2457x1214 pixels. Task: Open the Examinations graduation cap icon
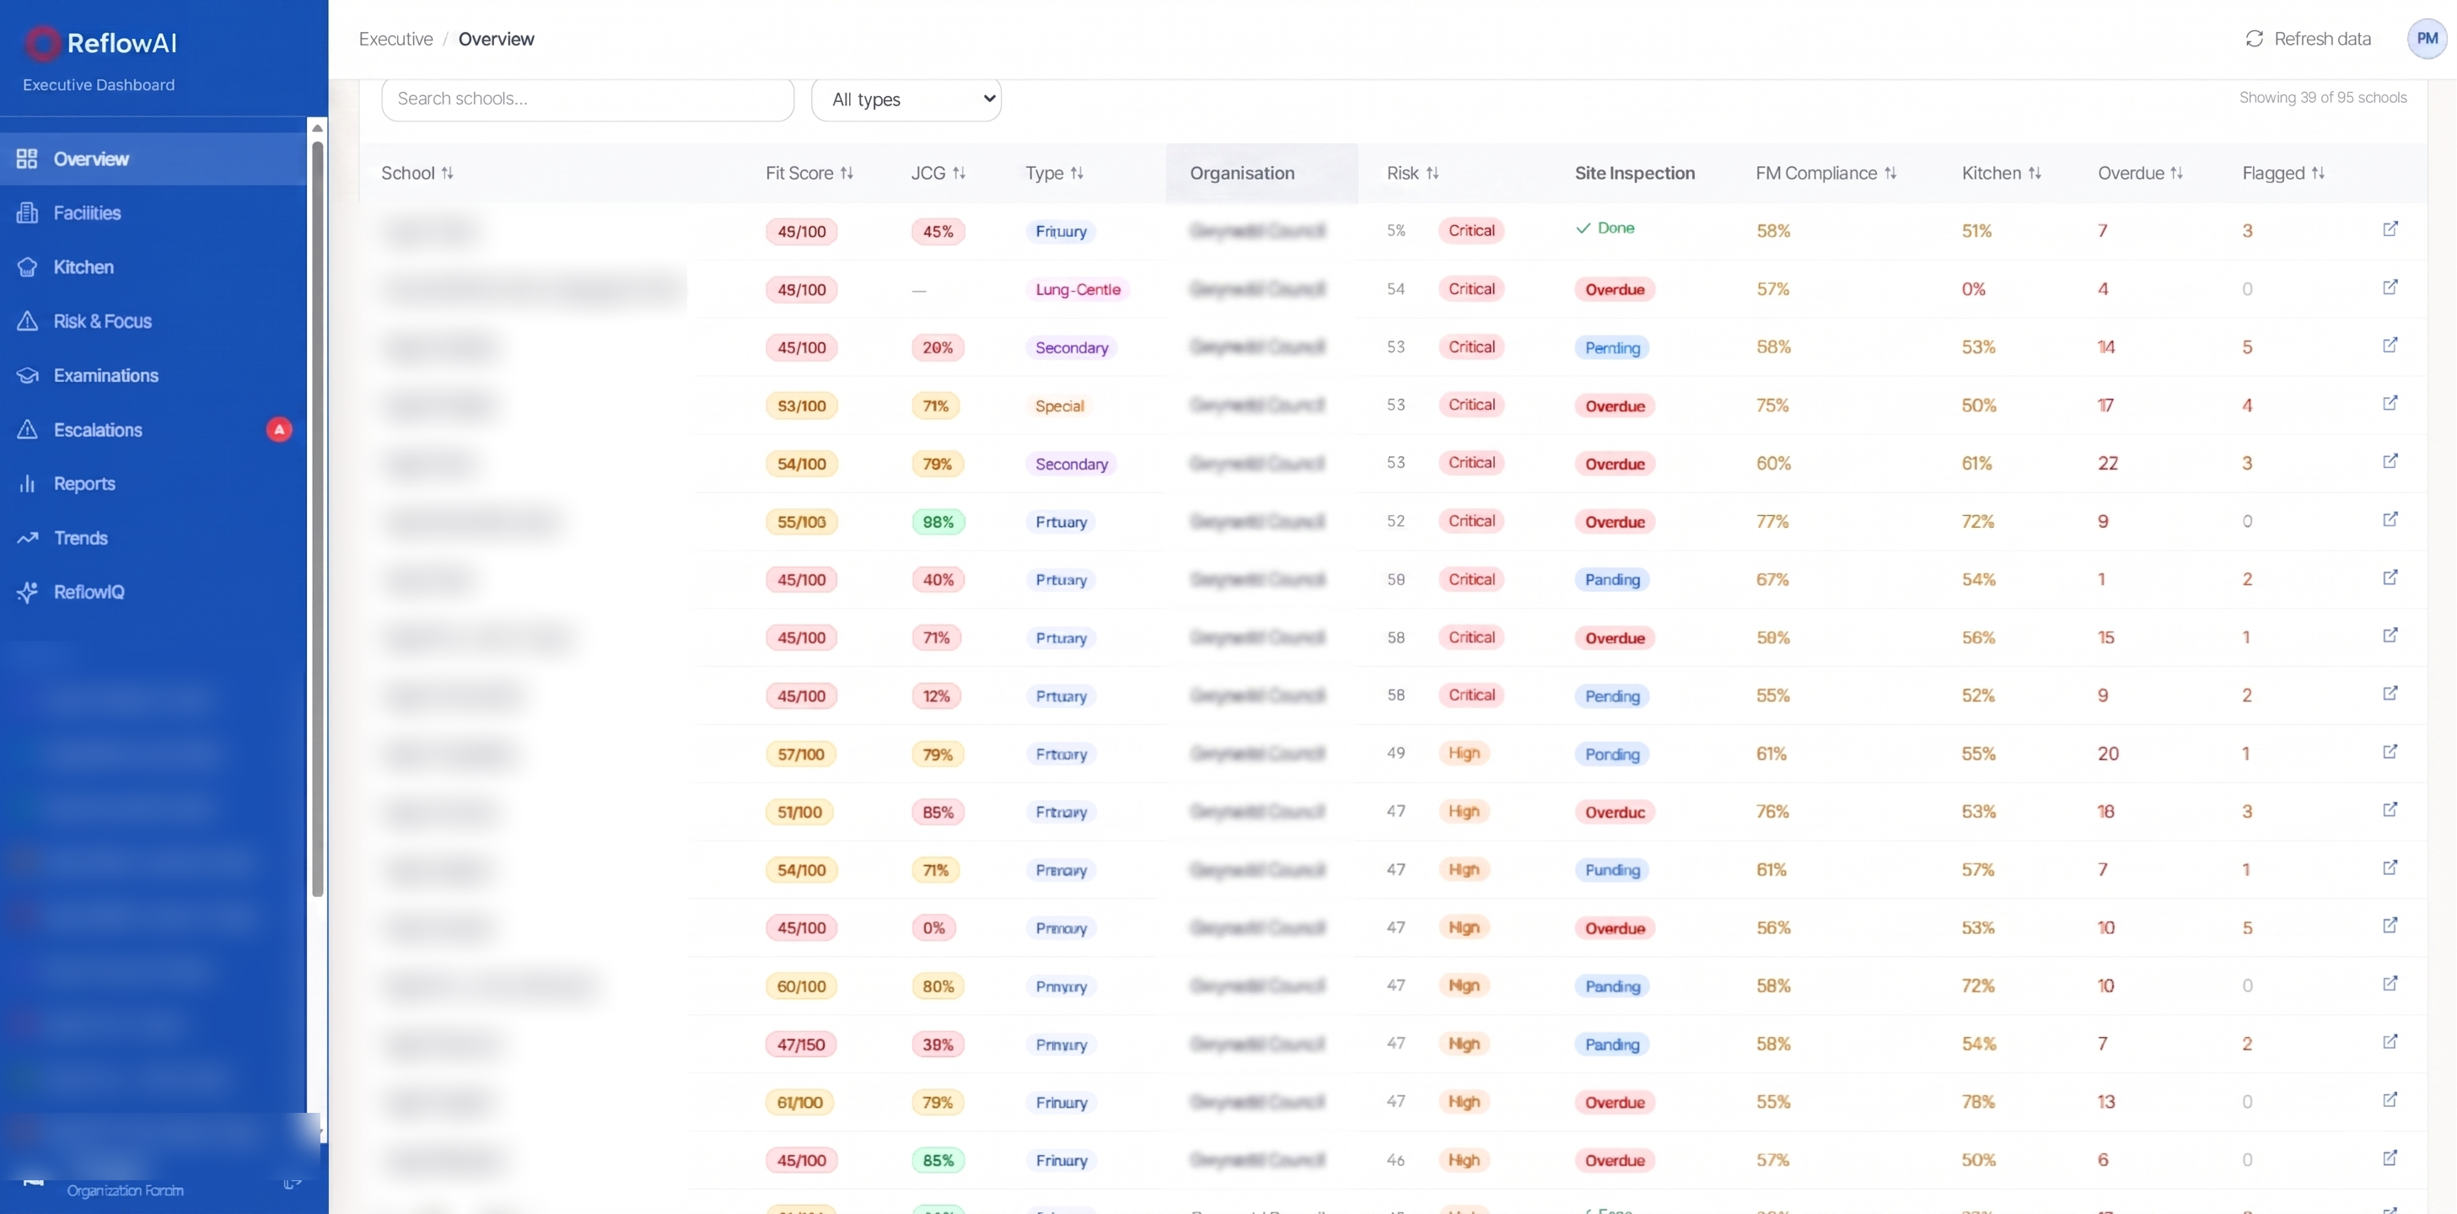(x=27, y=376)
